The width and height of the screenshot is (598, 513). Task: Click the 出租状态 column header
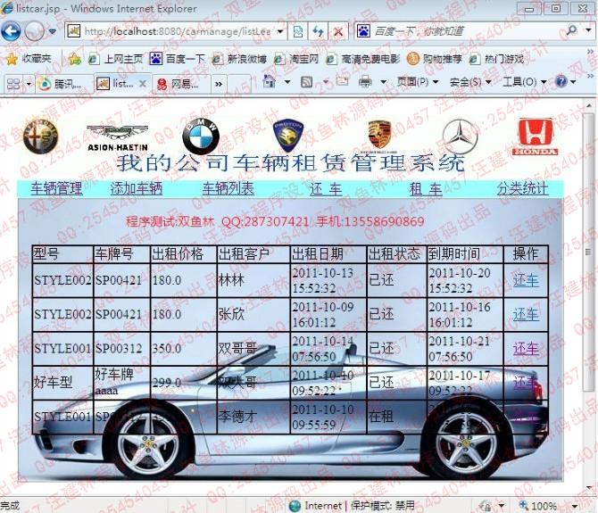tap(395, 254)
